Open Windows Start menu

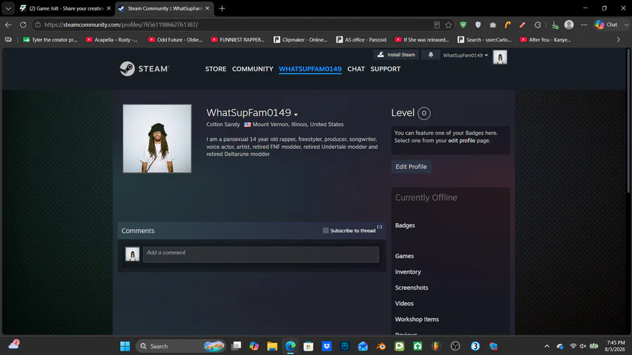(125, 346)
